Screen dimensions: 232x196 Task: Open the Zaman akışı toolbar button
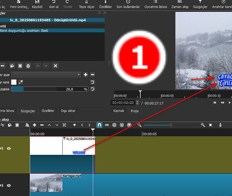click(x=180, y=4)
